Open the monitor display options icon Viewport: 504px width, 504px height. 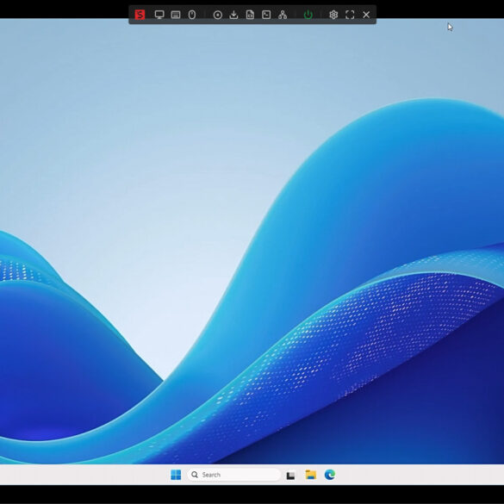pyautogui.click(x=159, y=15)
